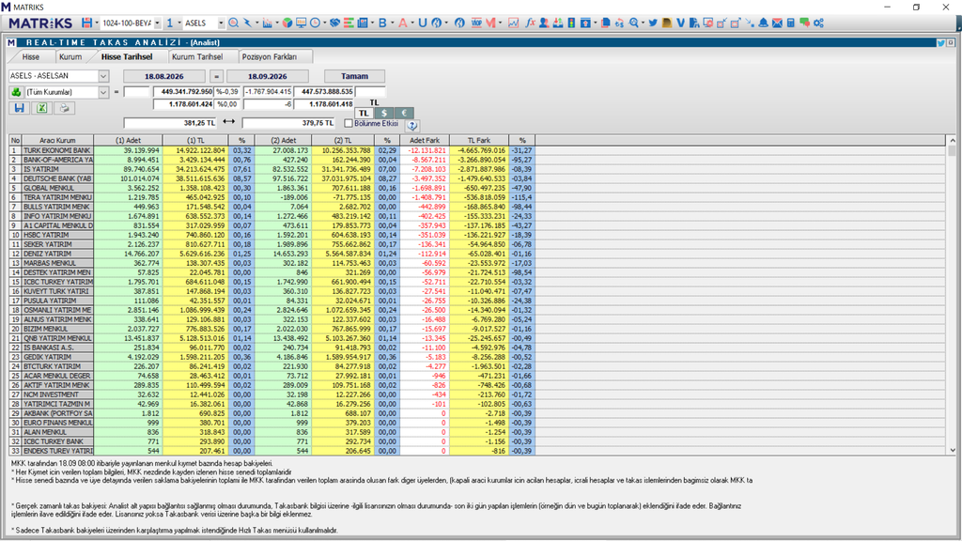The image size is (962, 541).
Task: Select the GEDIK YATIRIM row
Action: tap(272, 357)
